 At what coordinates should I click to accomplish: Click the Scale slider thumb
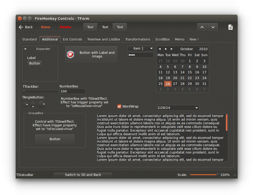tap(218, 175)
